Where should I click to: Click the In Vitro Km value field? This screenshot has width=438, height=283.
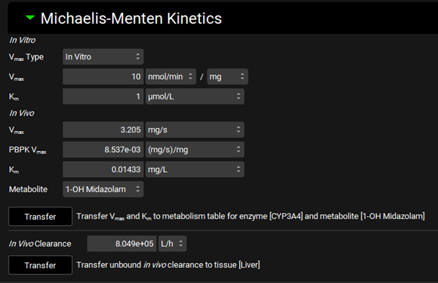[103, 96]
